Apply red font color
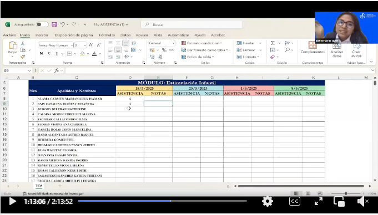This screenshot has width=378, height=215. point(94,53)
